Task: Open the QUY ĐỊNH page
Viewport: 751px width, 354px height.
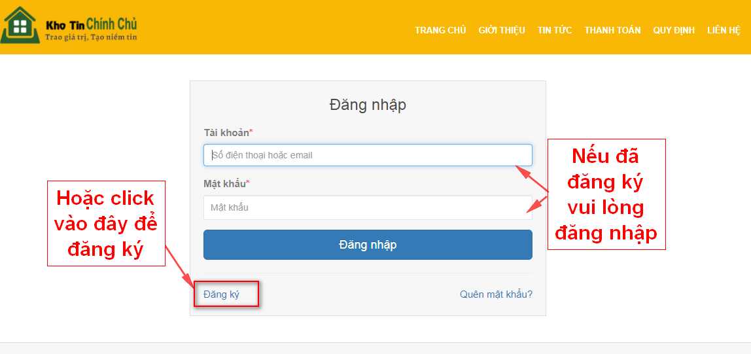Action: pos(673,30)
